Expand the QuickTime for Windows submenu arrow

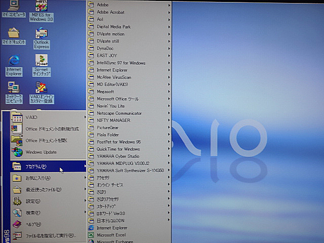(169, 149)
